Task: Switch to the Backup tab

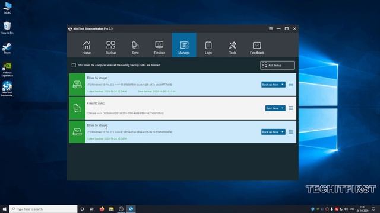Action: (111, 47)
